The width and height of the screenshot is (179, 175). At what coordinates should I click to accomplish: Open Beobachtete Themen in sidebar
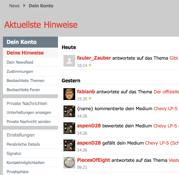click(30, 81)
